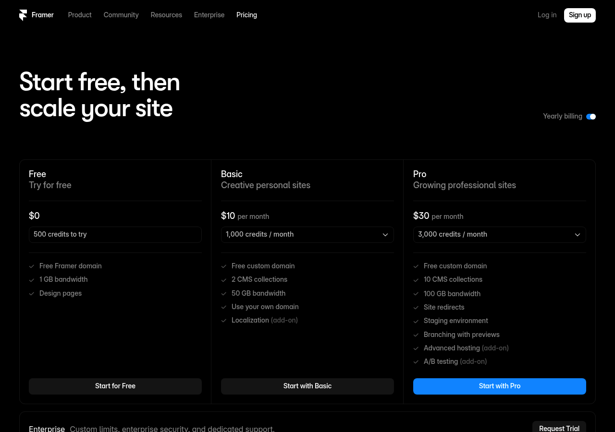Click the Framer logo icon
This screenshot has width=615, height=432.
point(23,15)
